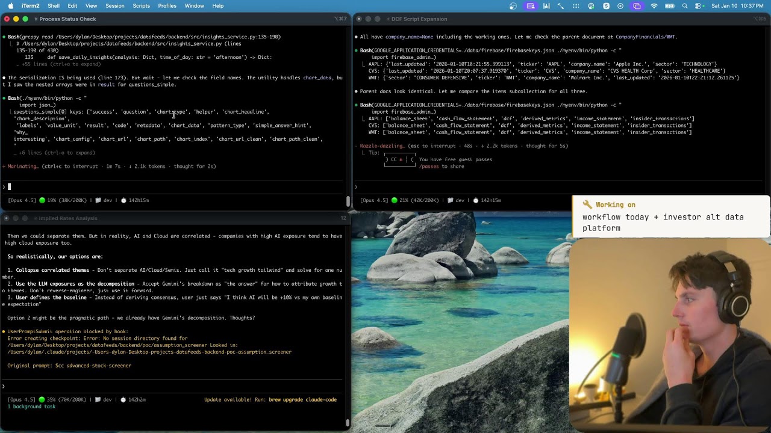Viewport: 771px width, 433px height.
Task: Click the battery status icon
Action: pos(669,6)
